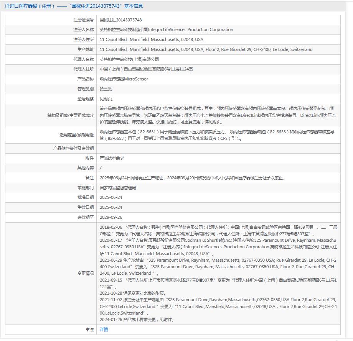This screenshot has height=341, width=353.
Task: Click the 备注 label
Action: tap(90, 178)
